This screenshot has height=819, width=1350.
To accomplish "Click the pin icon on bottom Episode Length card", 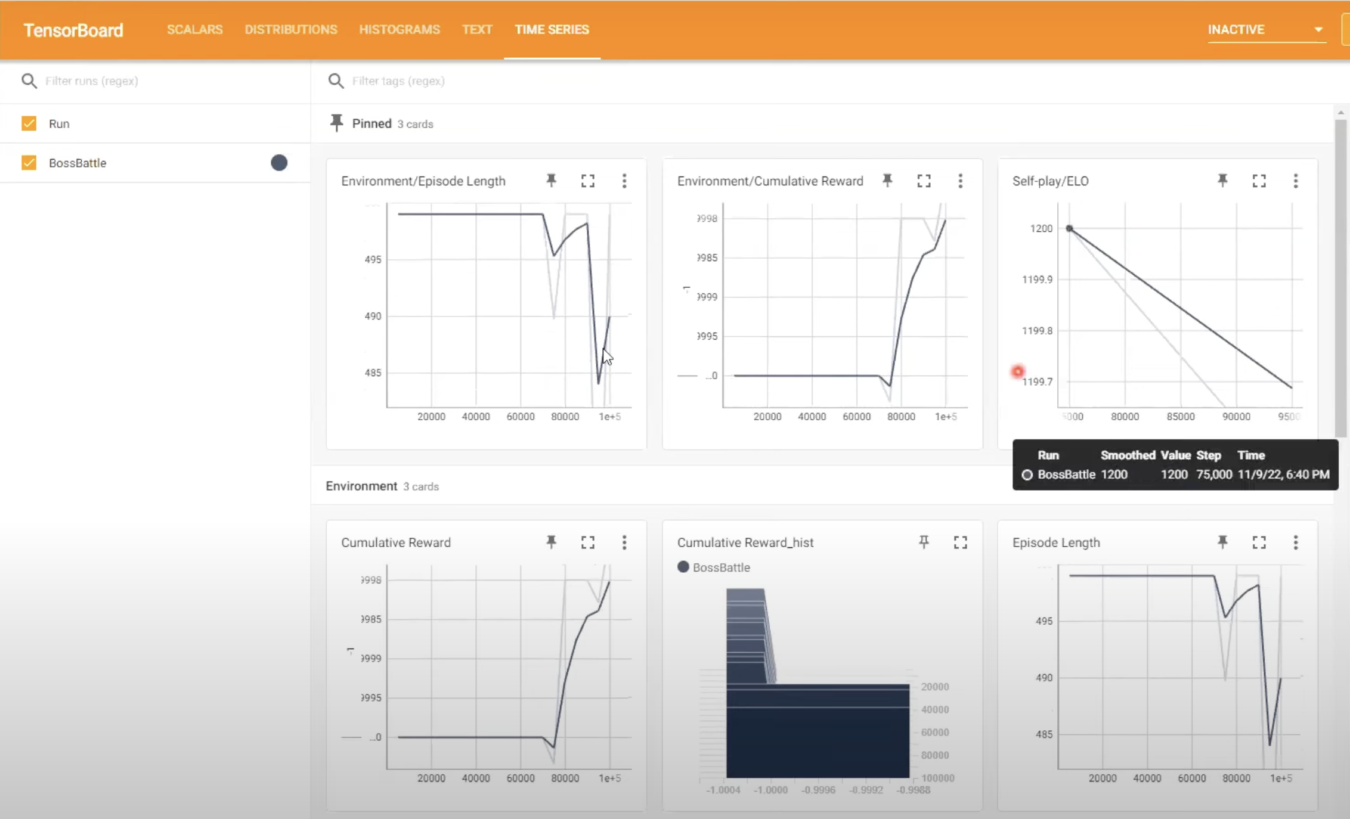I will tap(1223, 541).
